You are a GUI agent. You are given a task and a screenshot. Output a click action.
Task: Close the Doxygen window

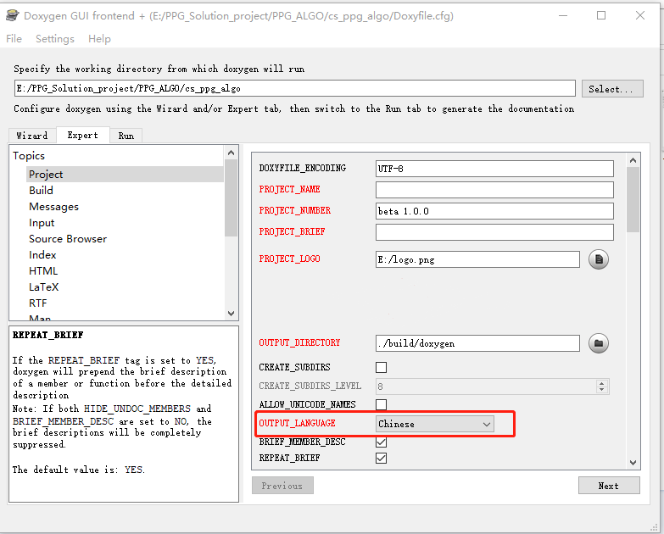(640, 15)
